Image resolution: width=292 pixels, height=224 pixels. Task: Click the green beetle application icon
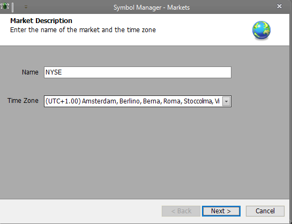point(4,6)
